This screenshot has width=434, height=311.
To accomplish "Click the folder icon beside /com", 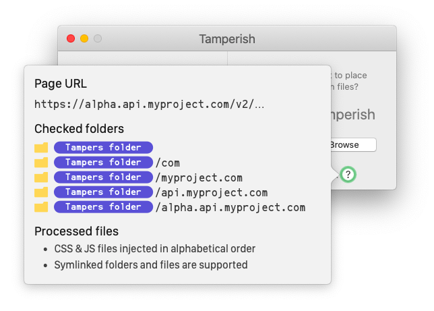I will point(41,163).
